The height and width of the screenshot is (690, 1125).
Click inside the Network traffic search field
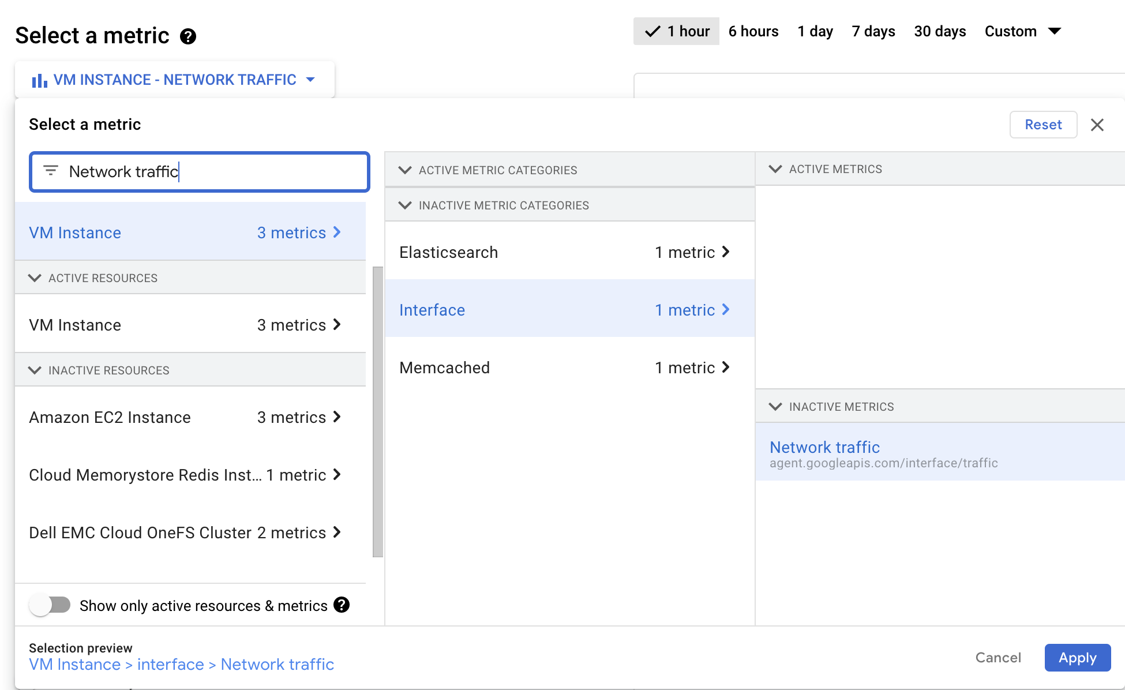click(199, 171)
